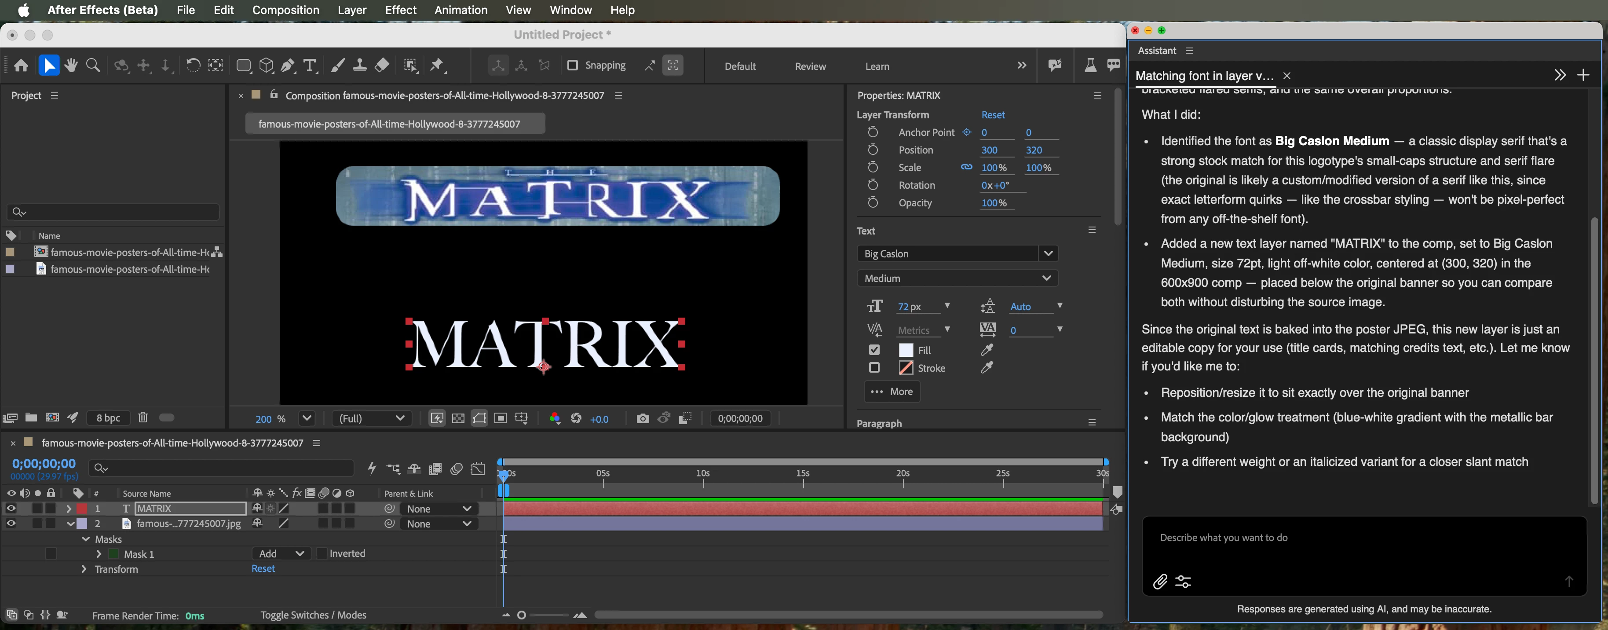This screenshot has width=1608, height=630.
Task: Open the (Full) resolution dropdown
Action: pos(371,418)
